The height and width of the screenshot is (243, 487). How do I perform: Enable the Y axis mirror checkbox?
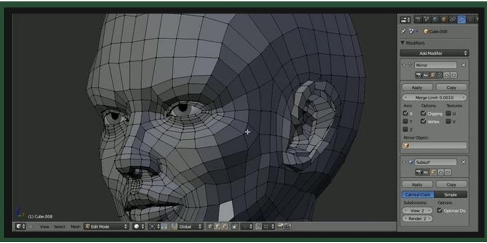(406, 121)
